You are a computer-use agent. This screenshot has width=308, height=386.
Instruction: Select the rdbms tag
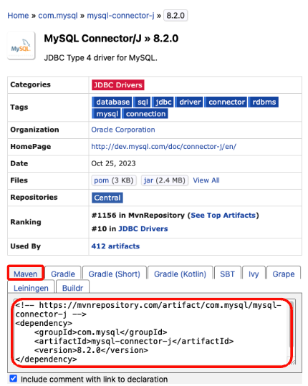click(x=264, y=102)
